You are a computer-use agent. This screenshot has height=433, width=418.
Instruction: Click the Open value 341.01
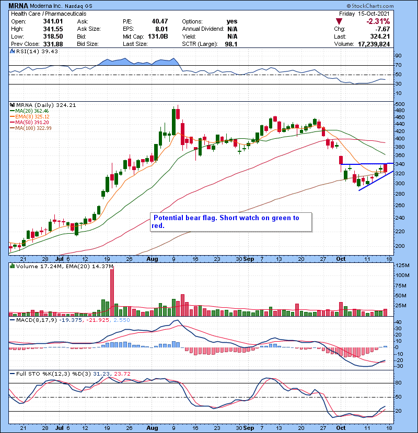[53, 21]
